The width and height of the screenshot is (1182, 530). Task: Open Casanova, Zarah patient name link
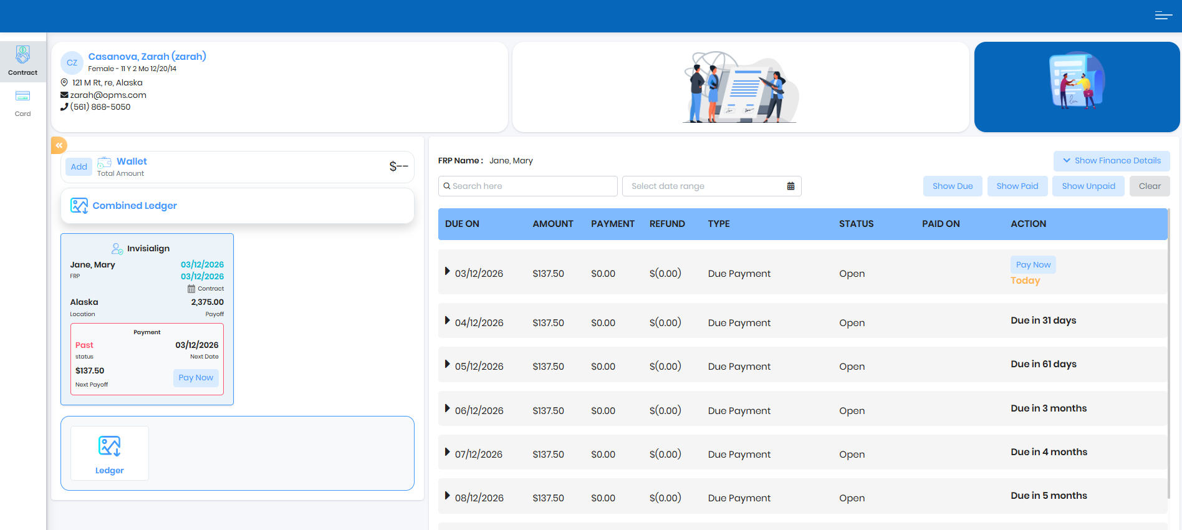147,56
